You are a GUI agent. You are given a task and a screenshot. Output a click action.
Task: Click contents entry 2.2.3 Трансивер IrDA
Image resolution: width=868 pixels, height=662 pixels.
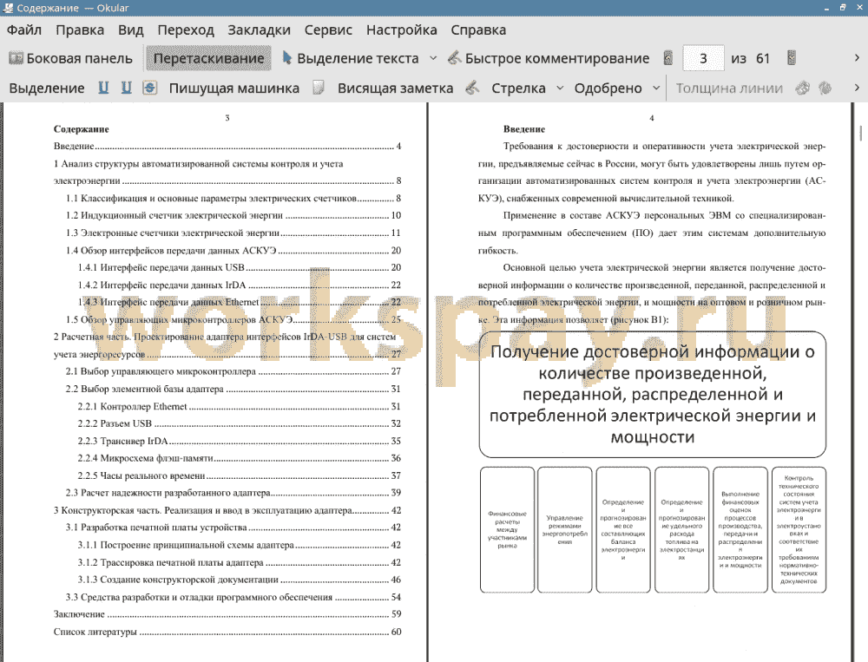coord(240,441)
